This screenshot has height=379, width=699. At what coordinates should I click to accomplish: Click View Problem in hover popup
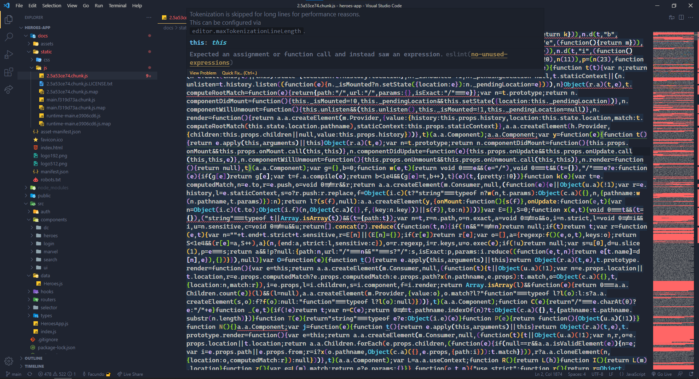(203, 73)
